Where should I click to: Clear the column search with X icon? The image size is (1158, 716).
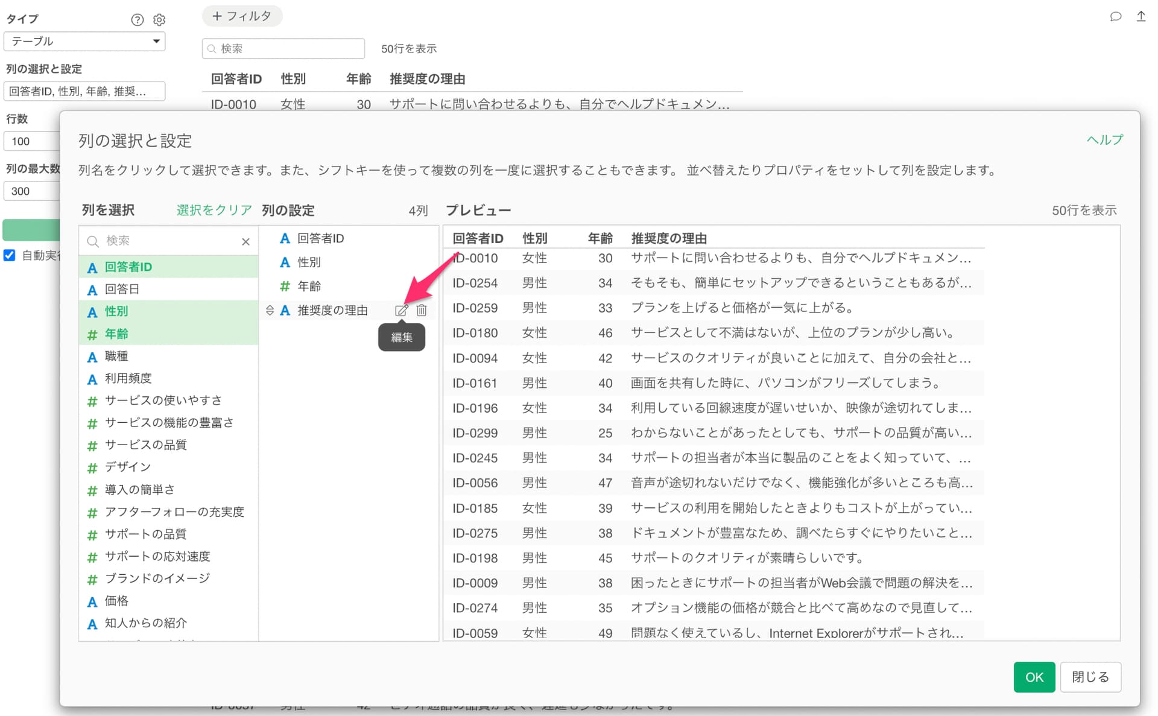click(245, 242)
